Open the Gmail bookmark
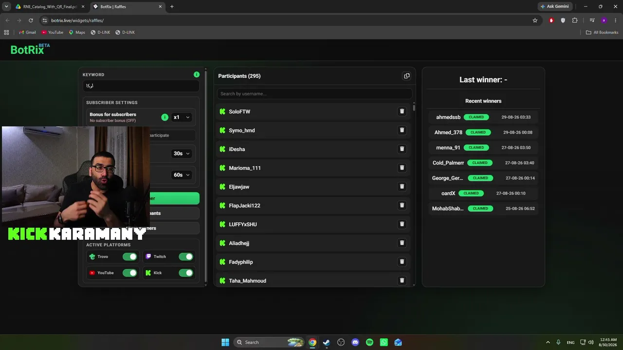This screenshot has height=350, width=623. click(x=27, y=32)
